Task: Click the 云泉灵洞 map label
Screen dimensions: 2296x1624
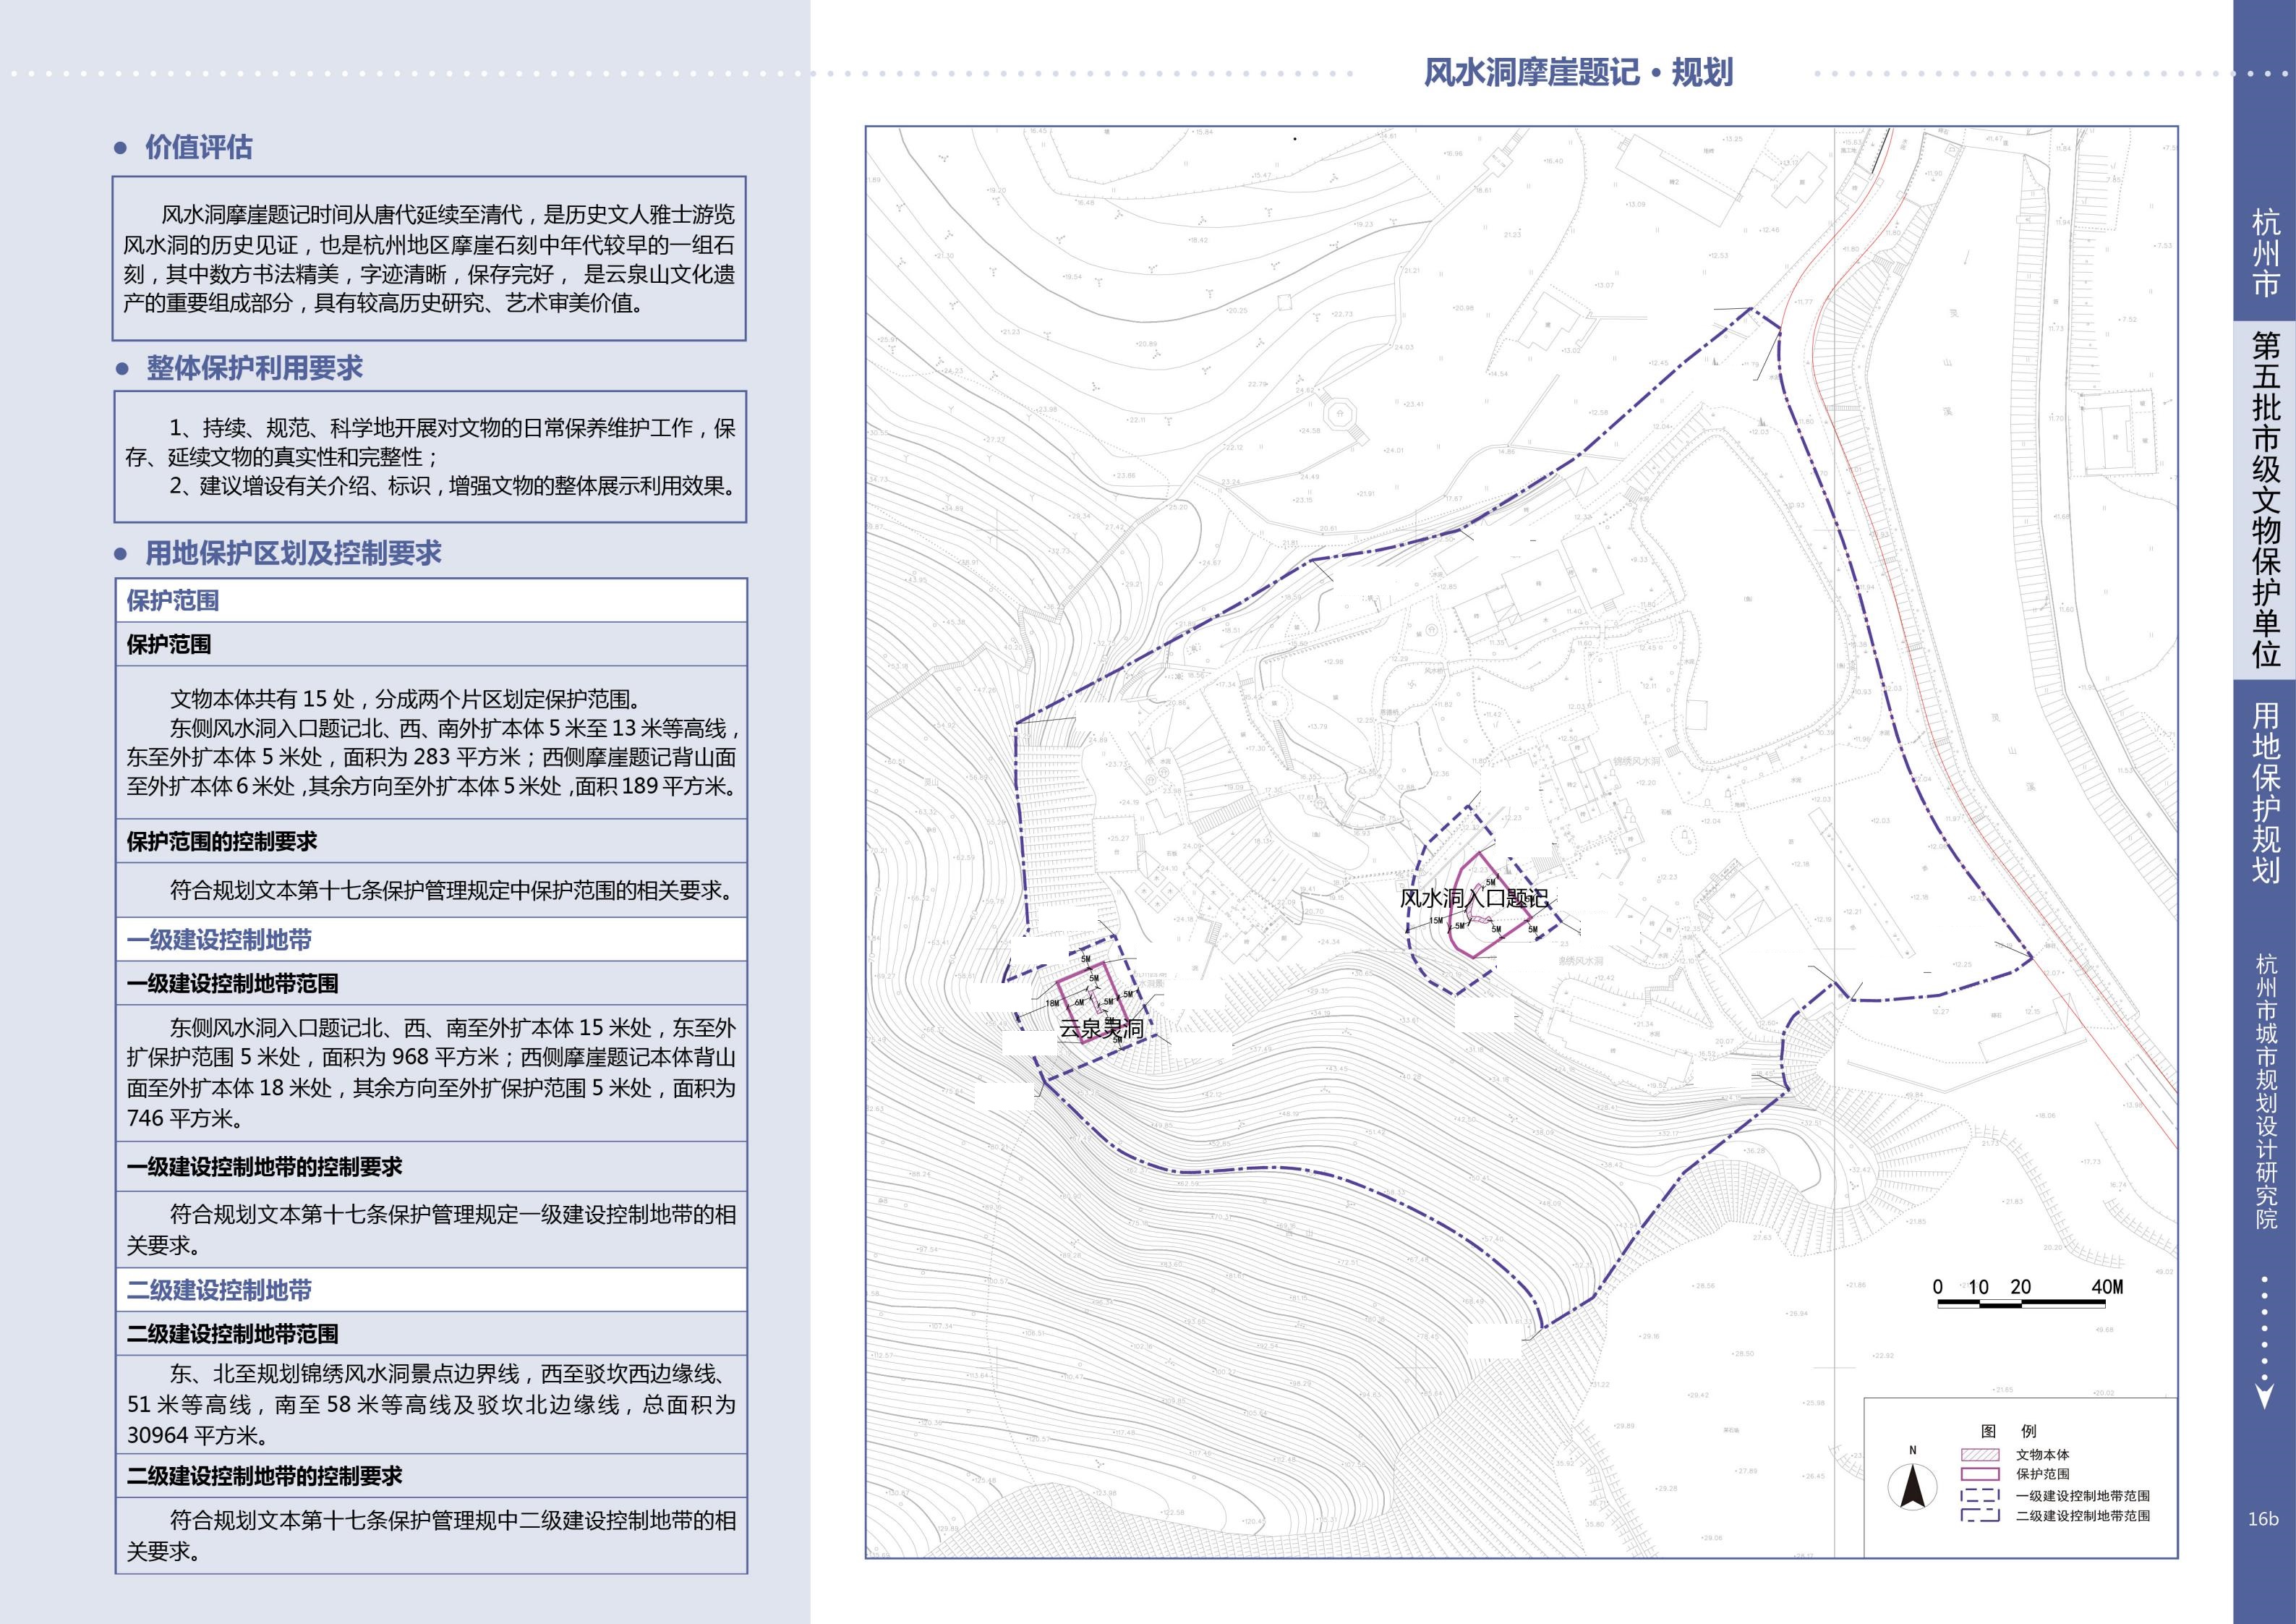Action: (1100, 1028)
